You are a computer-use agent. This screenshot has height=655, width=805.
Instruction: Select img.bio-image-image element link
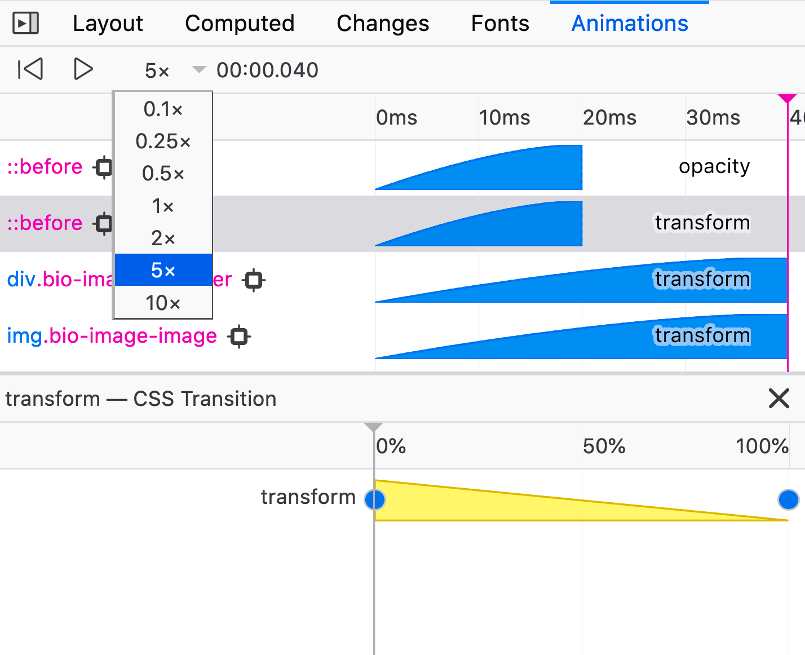(x=112, y=335)
